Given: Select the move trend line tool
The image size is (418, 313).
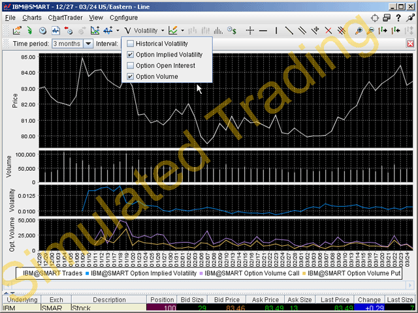Looking at the screenshot, I should tap(315, 31).
